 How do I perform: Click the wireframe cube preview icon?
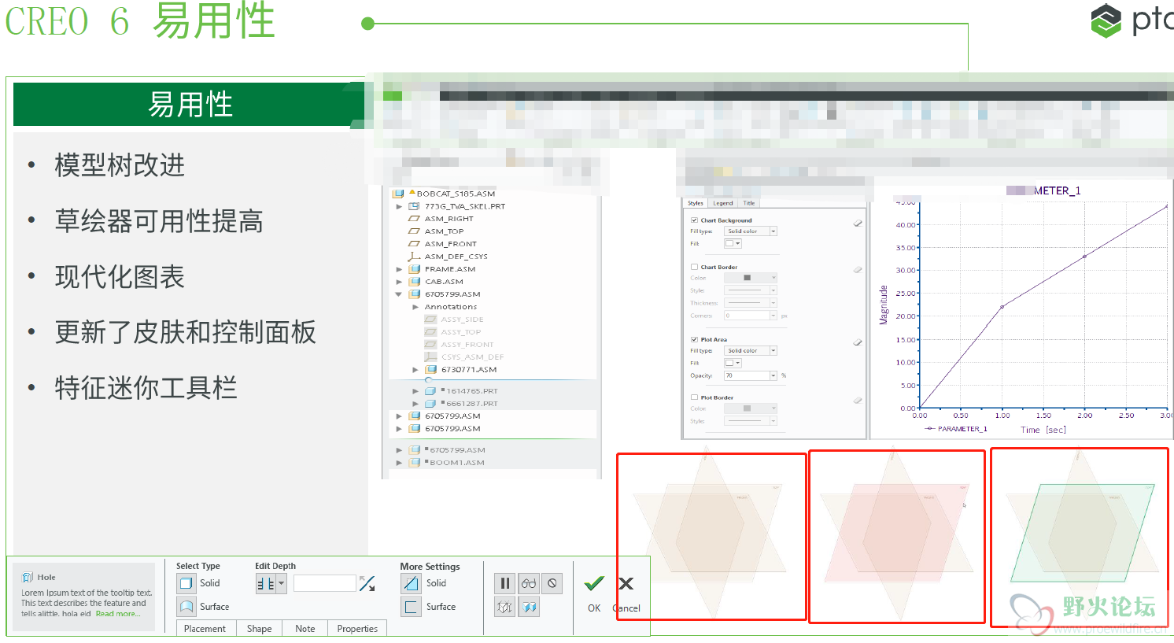point(504,607)
